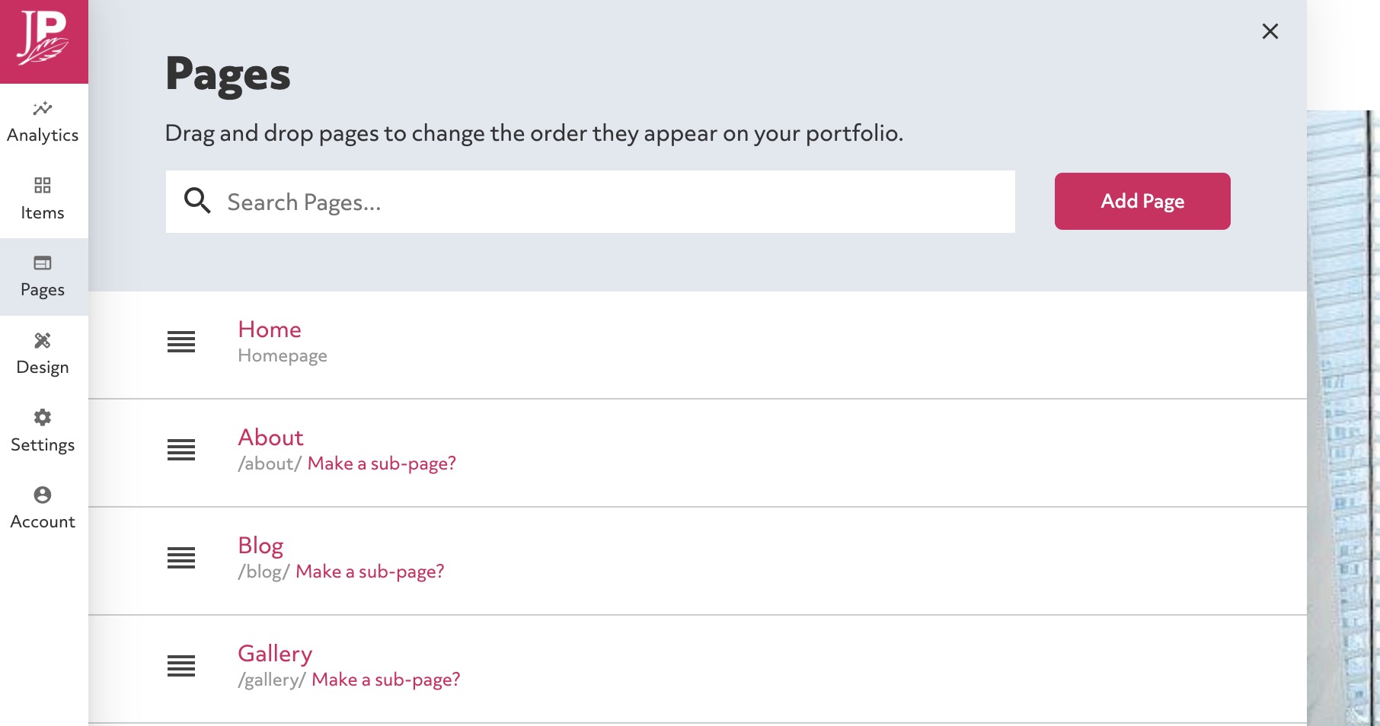The height and width of the screenshot is (726, 1380).
Task: Select the Pages sidebar icon
Action: pyautogui.click(x=43, y=263)
